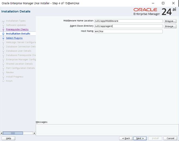This screenshot has width=179, height=141.
Task: Click the Install Progress step text
Action: pyautogui.click(x=14, y=77)
